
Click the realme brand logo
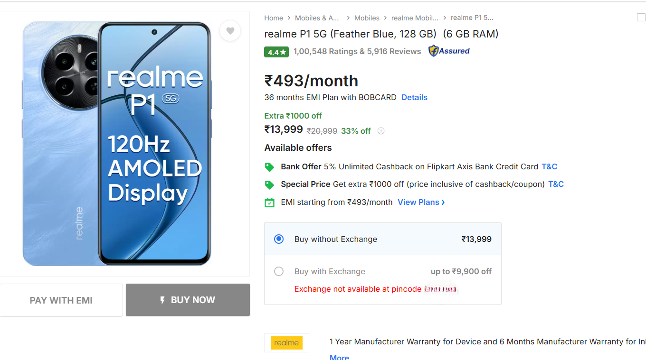coord(286,343)
